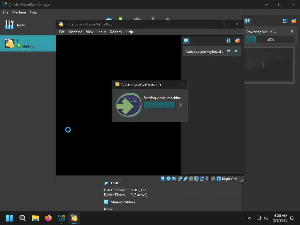Open Help menu in VM window
This screenshot has height=225, width=300.
pyautogui.click(x=129, y=32)
